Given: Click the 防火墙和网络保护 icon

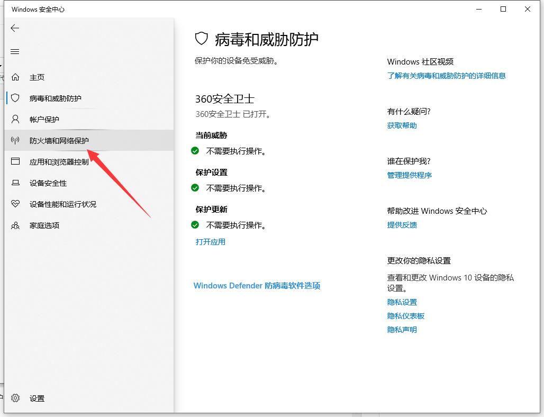Looking at the screenshot, I should click(15, 140).
